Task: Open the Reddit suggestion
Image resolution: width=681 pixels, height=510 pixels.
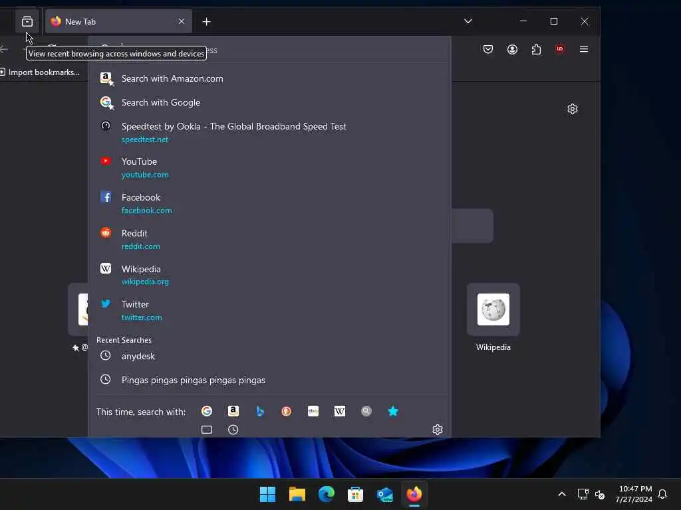Action: point(269,239)
